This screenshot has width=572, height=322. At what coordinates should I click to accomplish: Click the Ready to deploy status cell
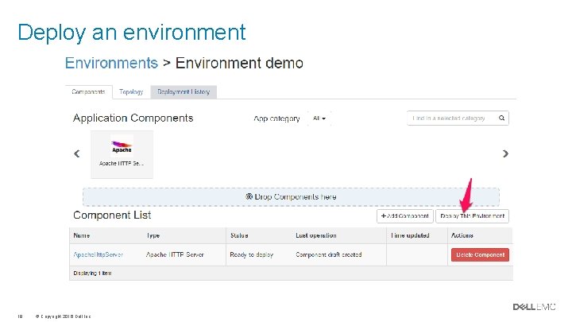point(251,254)
